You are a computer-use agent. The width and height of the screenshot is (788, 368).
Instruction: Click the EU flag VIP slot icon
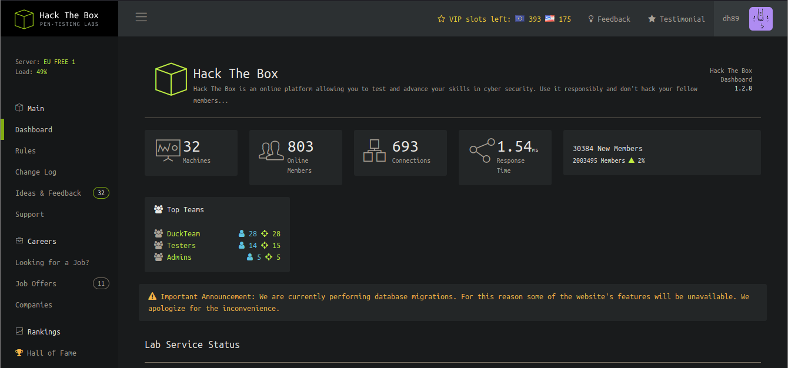coord(520,19)
